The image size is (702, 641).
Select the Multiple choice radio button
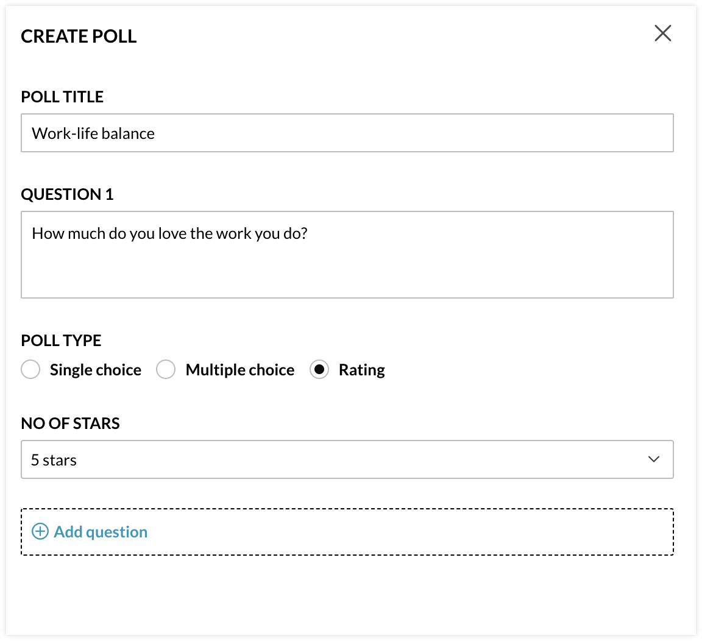click(166, 369)
